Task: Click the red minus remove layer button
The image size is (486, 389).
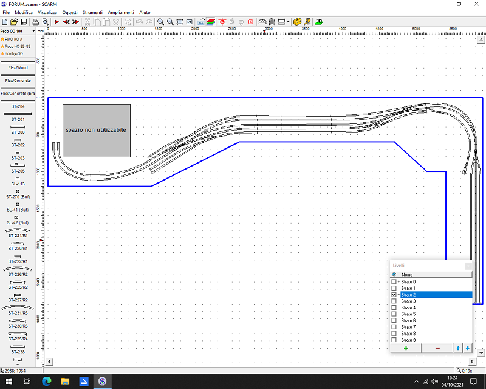Action: coord(437,348)
